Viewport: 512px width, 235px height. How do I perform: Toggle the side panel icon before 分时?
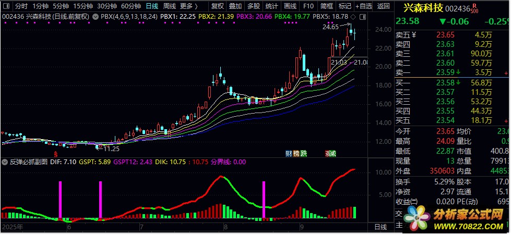pos(7,6)
